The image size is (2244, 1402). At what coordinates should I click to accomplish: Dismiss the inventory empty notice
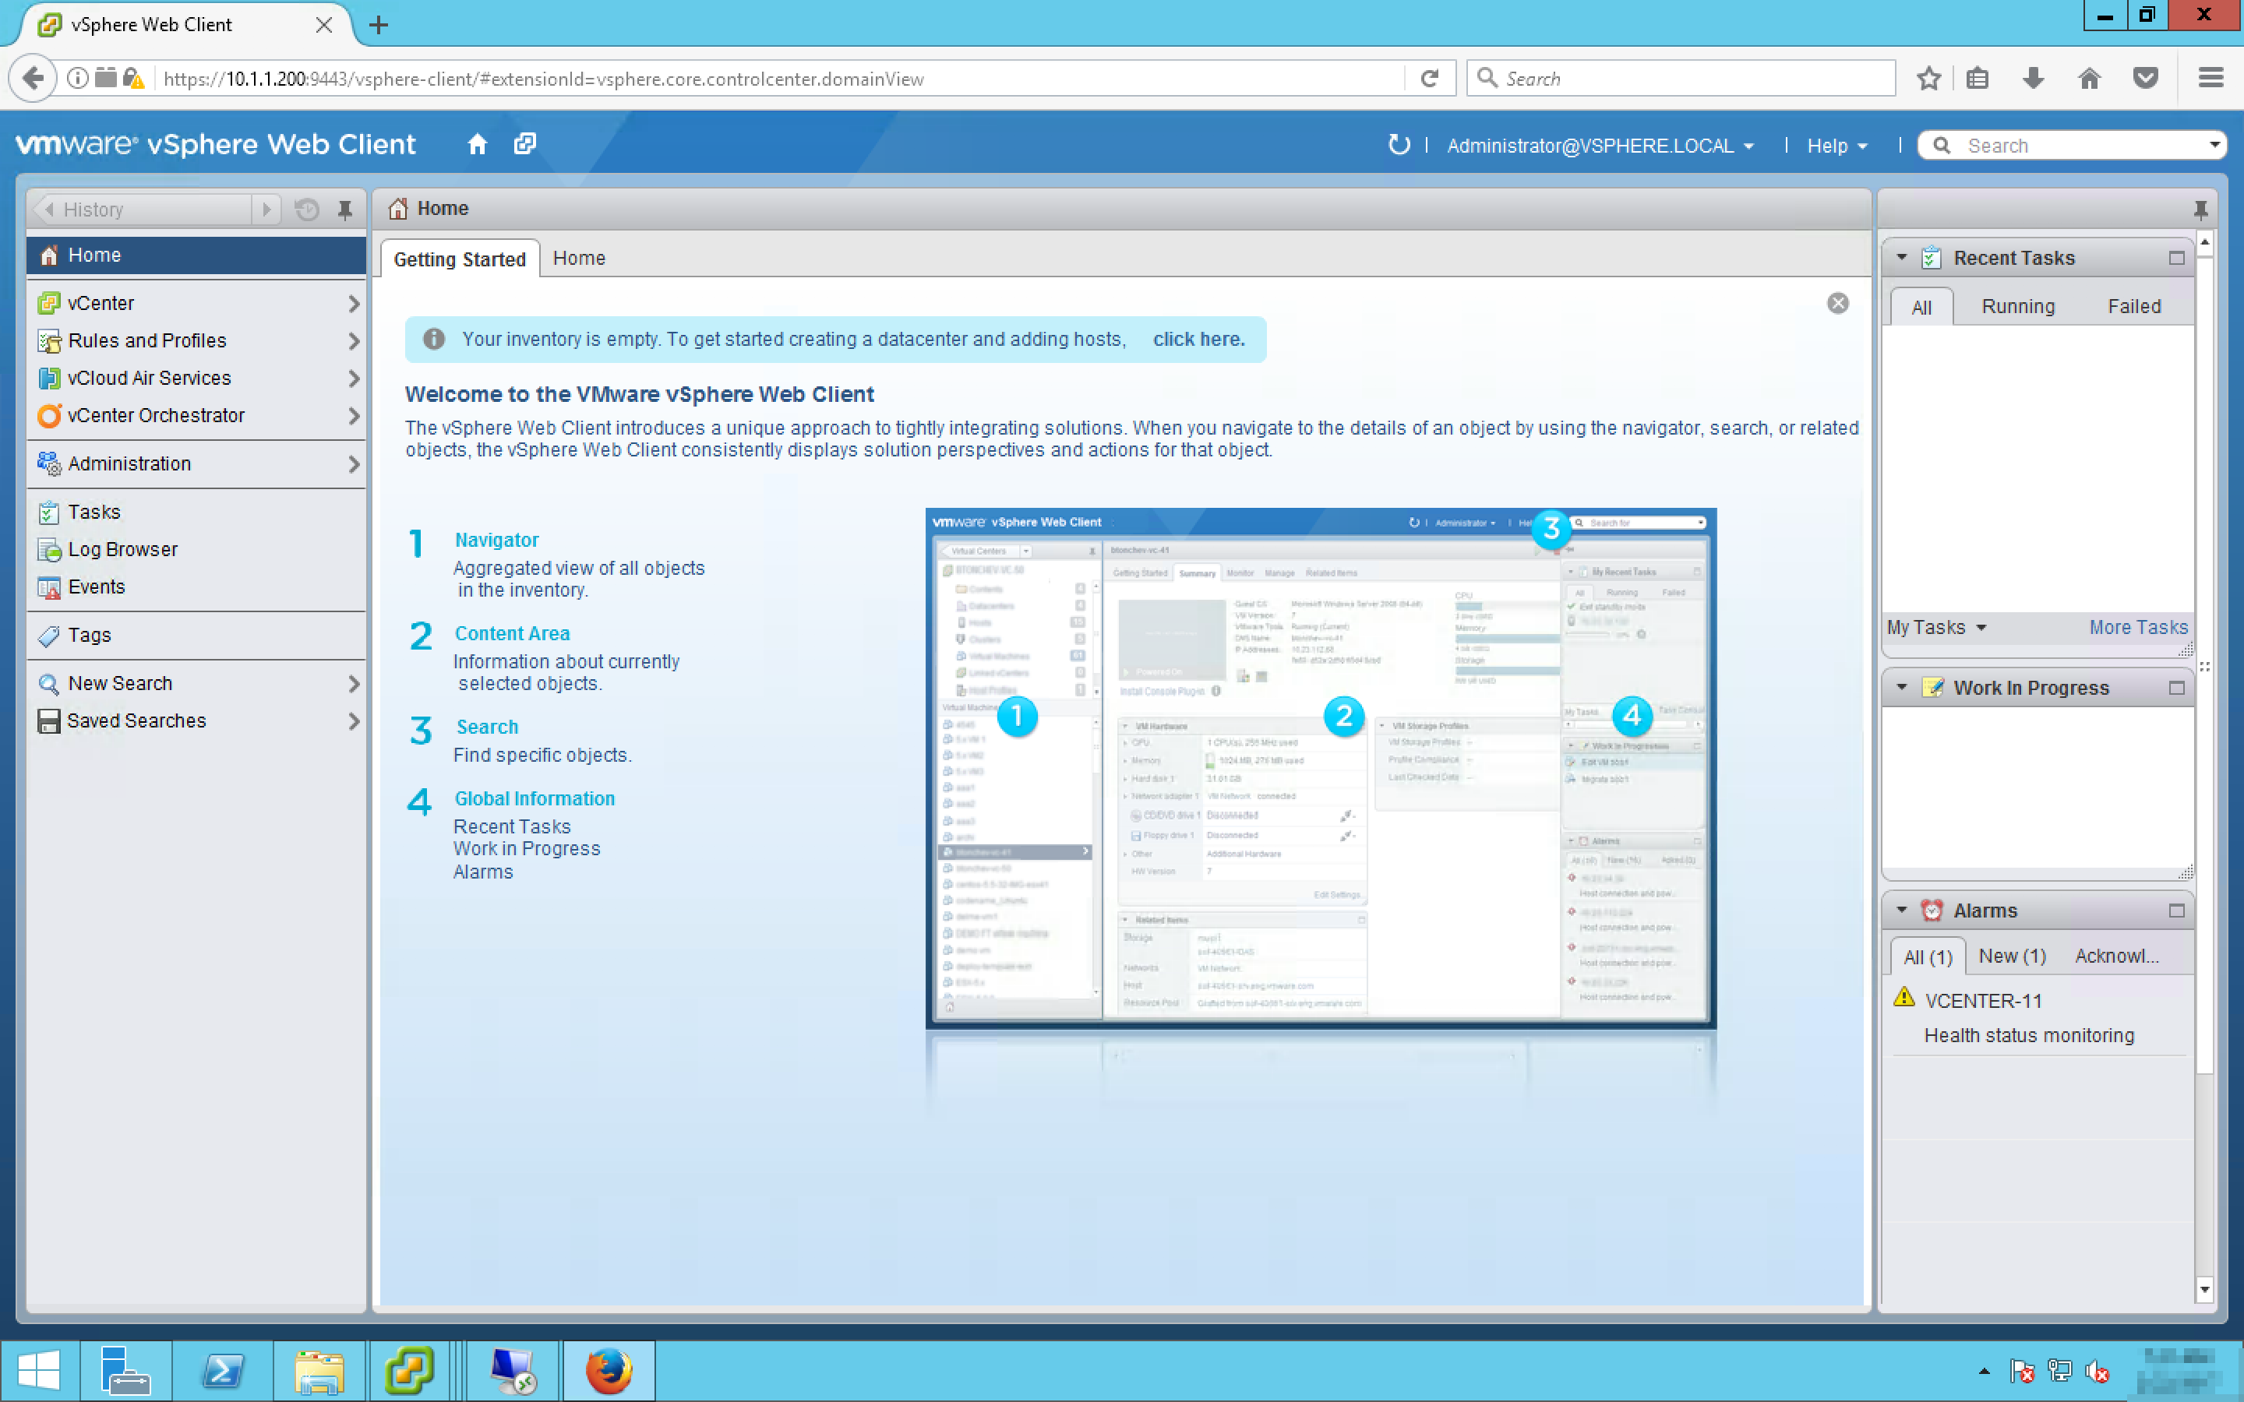point(1838,303)
